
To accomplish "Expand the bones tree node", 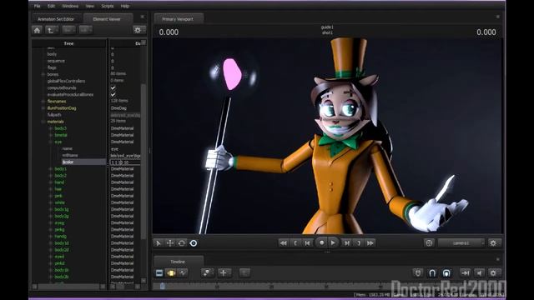I will (43, 74).
